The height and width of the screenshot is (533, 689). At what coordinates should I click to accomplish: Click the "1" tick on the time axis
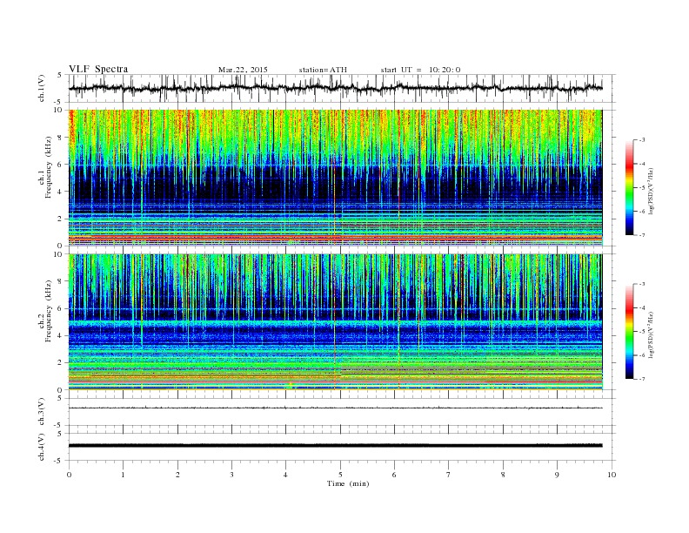(123, 475)
